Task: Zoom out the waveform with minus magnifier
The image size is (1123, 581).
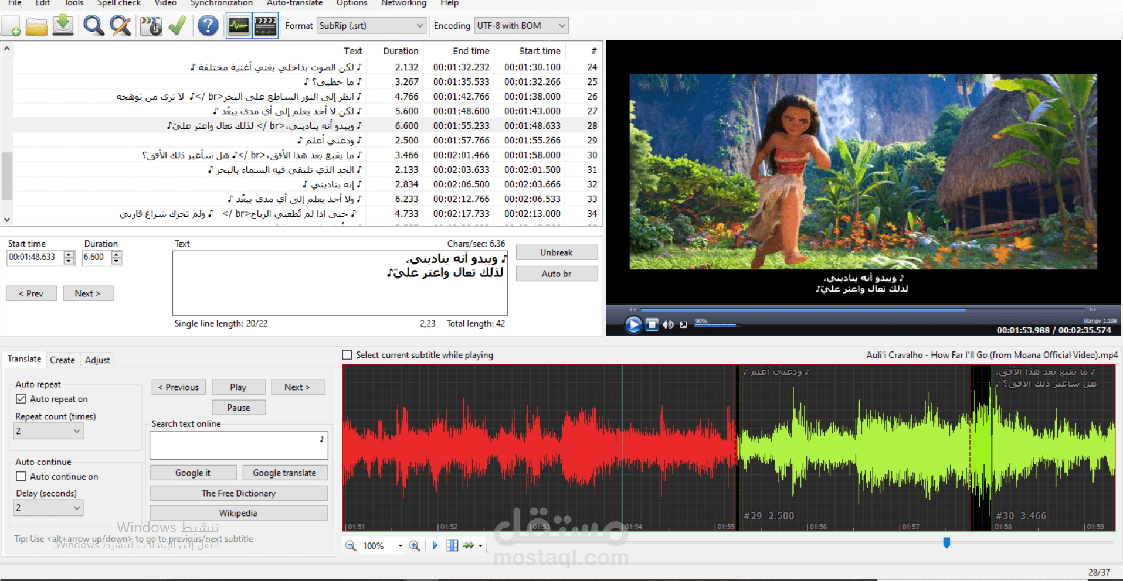Action: [351, 546]
